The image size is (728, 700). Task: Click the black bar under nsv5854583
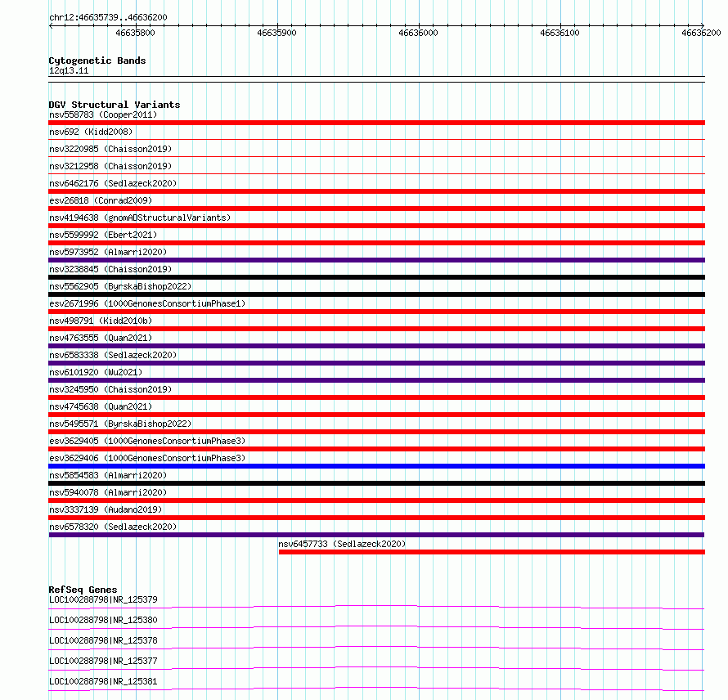(x=376, y=483)
